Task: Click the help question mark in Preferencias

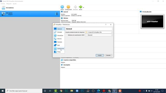Action: [x=106, y=25]
